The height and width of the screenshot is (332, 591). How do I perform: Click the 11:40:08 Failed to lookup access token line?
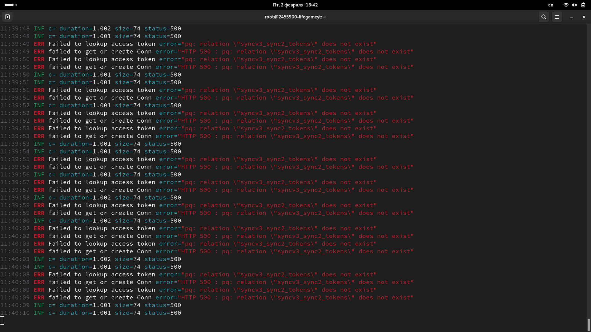[188, 275]
